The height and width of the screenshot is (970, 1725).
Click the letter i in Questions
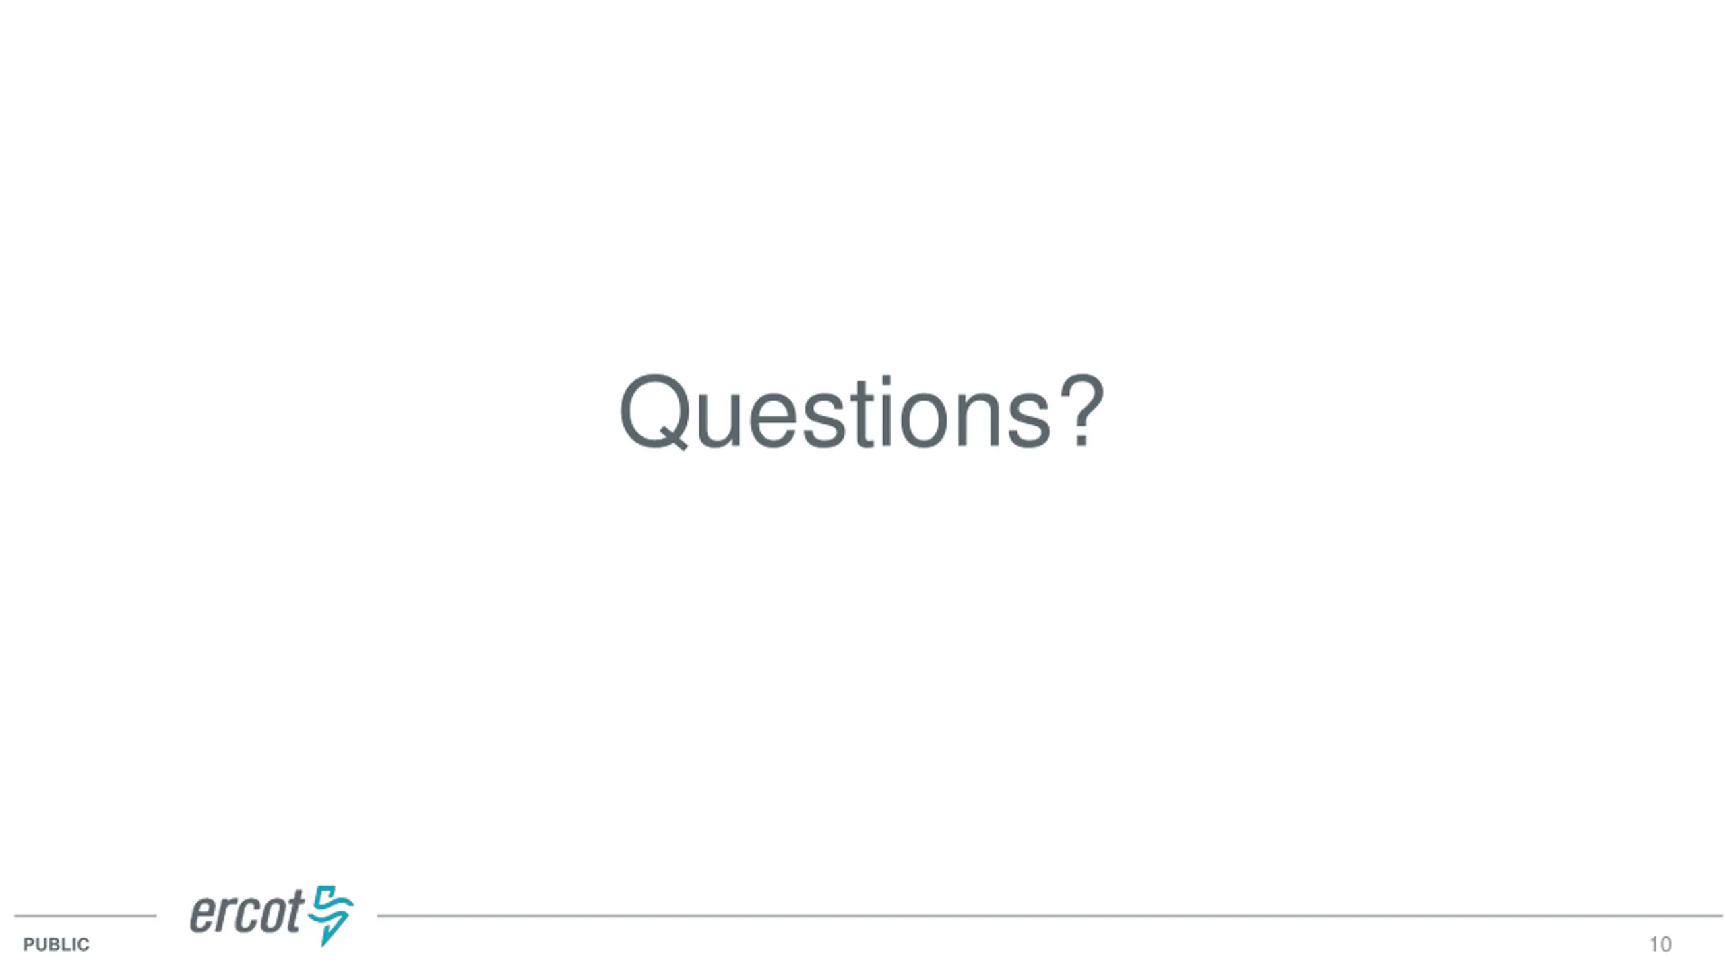pyautogui.click(x=886, y=412)
